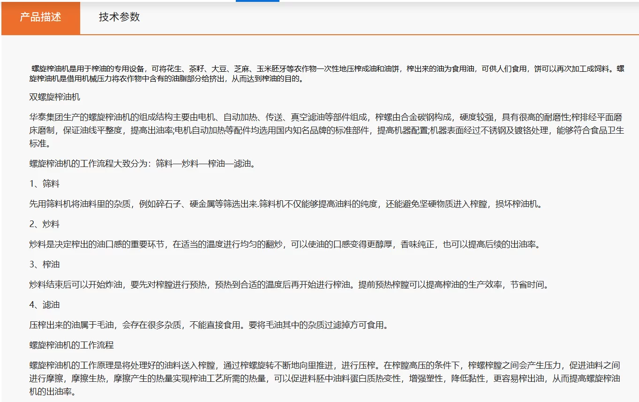This screenshot has width=639, height=402.
Task: Click the standalone 螺旋榨油机的工作流程 heading
Action: (x=71, y=345)
